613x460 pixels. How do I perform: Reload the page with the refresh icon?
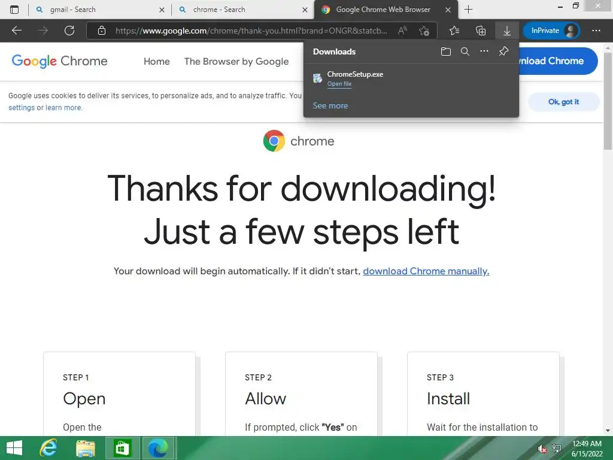point(69,31)
